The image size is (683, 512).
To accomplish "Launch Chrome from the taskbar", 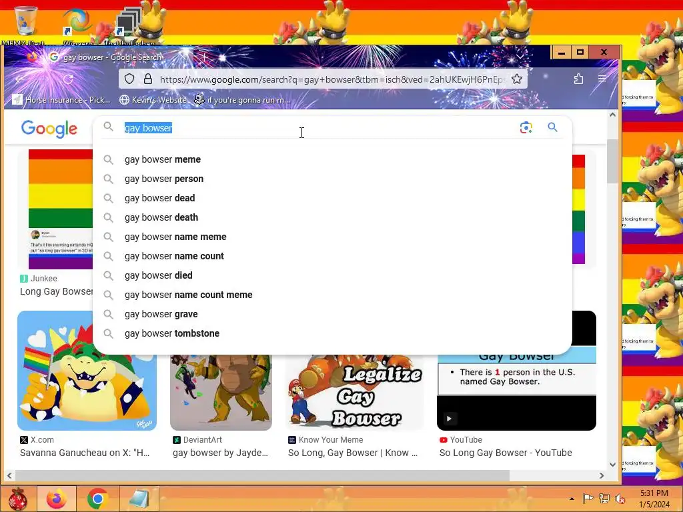I will click(97, 499).
